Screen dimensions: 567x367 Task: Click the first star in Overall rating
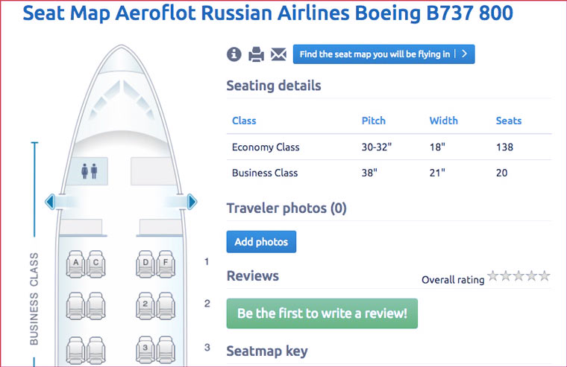click(493, 276)
